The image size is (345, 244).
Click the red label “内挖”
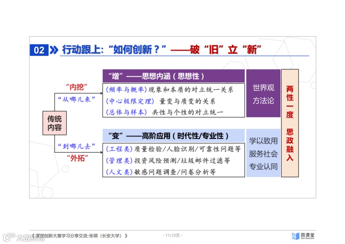(x=77, y=87)
